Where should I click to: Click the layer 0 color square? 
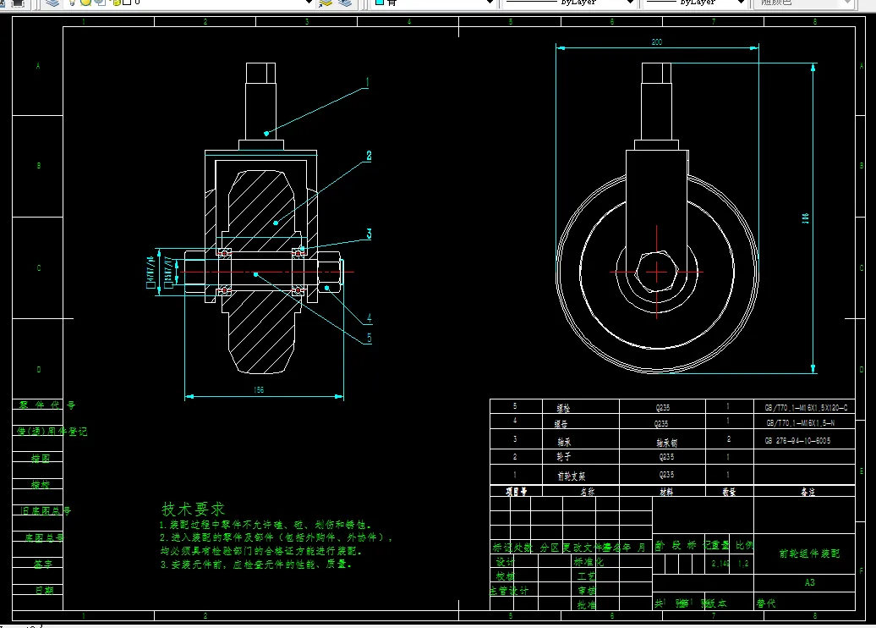point(127,3)
